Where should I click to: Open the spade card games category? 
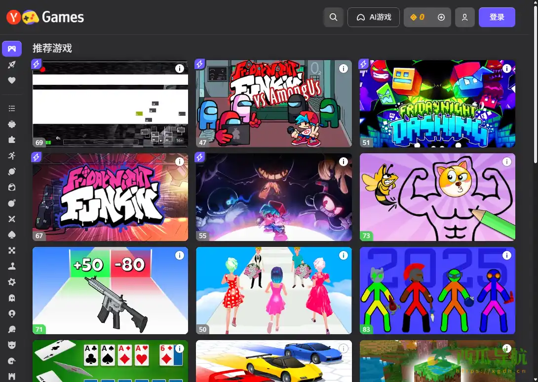[x=12, y=235]
